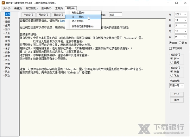Click the text line starting 删除记录
The width and height of the screenshot is (190, 137).
tap(76, 48)
